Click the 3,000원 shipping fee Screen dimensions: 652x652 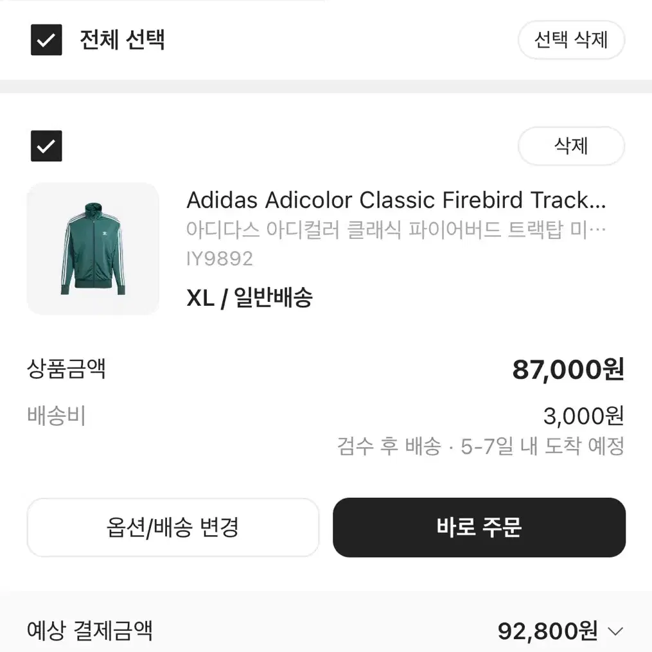[x=583, y=416]
